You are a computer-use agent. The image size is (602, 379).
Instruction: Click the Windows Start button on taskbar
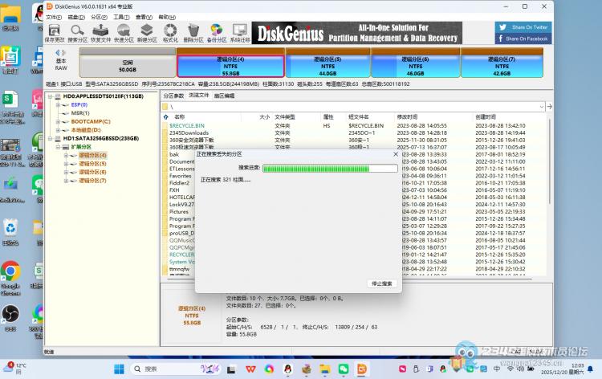coord(119,369)
